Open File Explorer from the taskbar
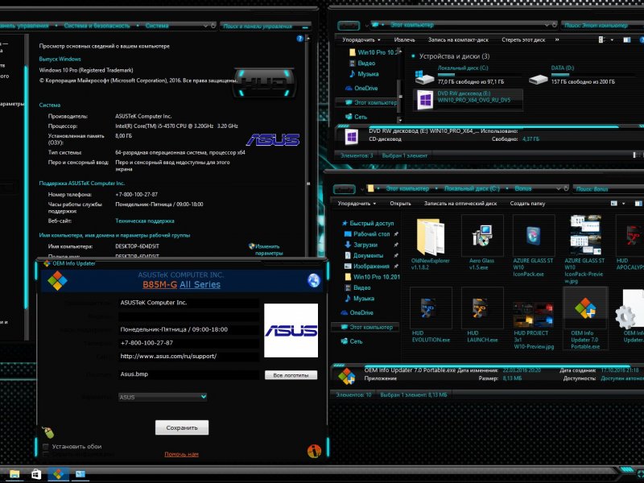 point(14,474)
